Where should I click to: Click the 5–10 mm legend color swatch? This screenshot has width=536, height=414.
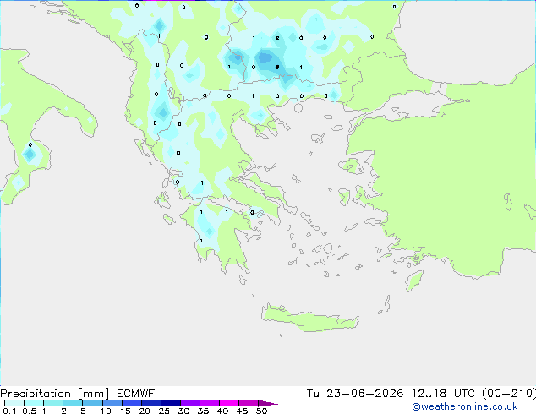pos(92,403)
